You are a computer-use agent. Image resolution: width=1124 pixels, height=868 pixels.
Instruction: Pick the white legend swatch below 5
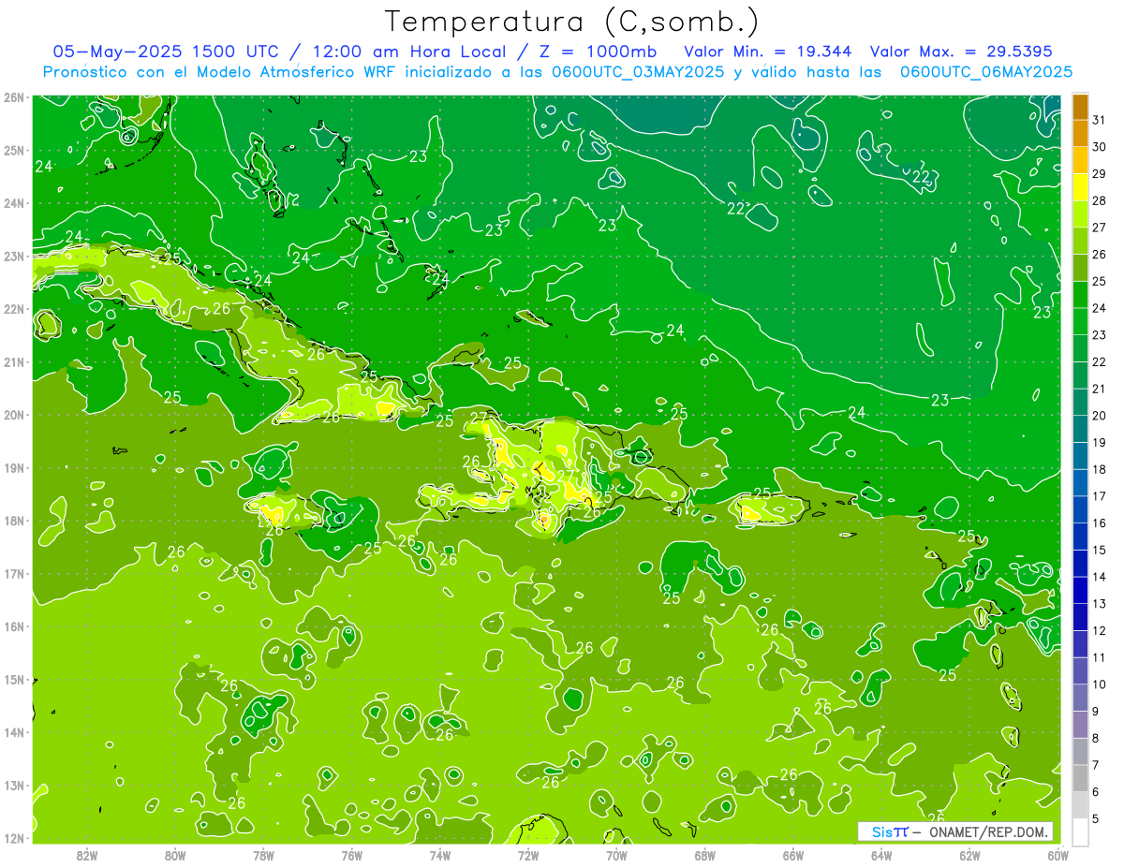(x=1081, y=831)
